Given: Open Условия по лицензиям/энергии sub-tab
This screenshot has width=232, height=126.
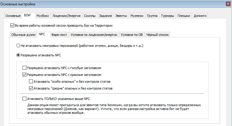Looking at the screenshot, I should point(94,35).
